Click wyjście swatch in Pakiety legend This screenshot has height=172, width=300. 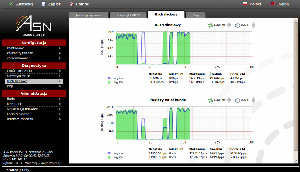point(109,157)
